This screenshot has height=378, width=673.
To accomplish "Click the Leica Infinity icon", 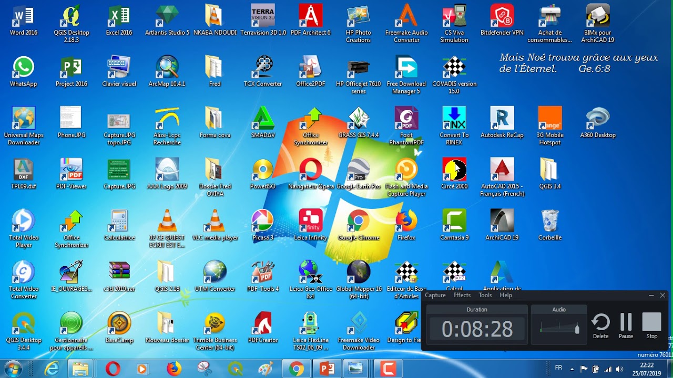I will tap(311, 226).
